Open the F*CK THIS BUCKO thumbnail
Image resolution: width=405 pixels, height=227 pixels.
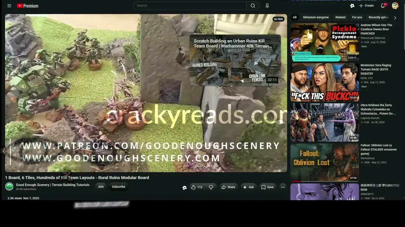[325, 82]
